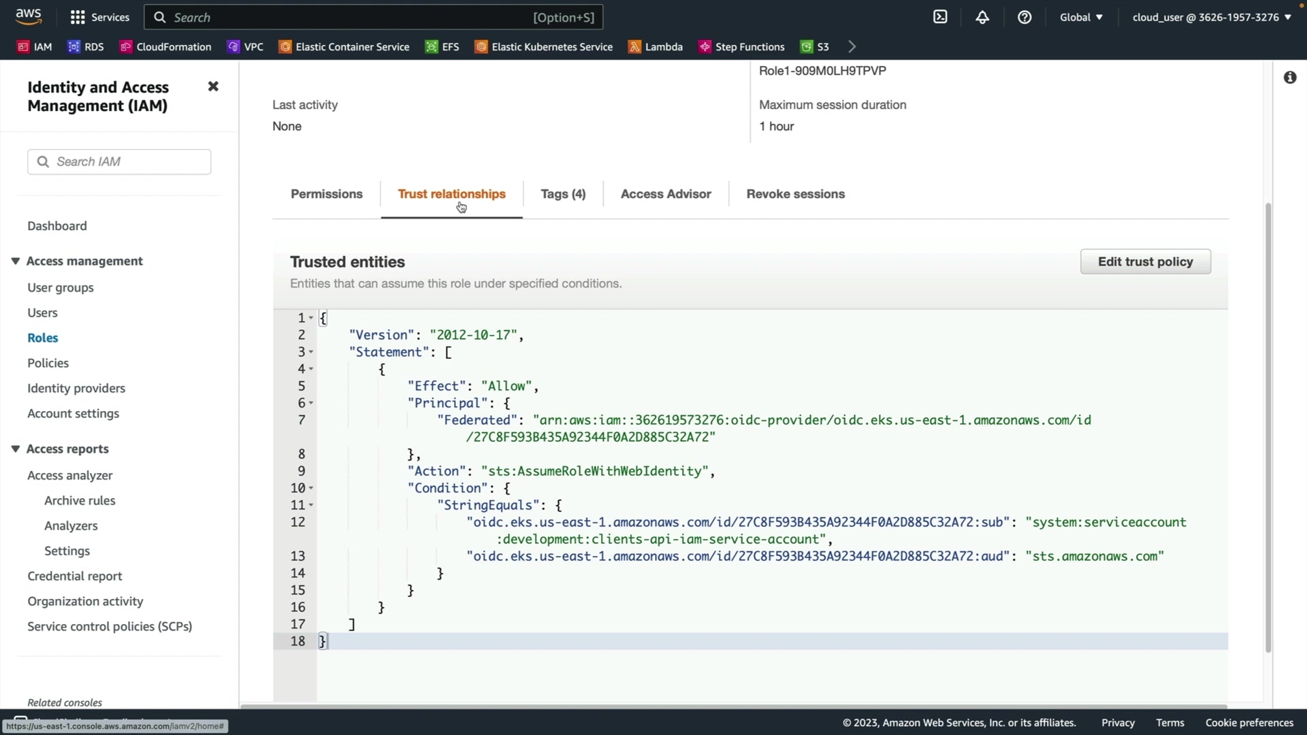Click the info panel icon at right
The image size is (1307, 735).
click(1290, 78)
